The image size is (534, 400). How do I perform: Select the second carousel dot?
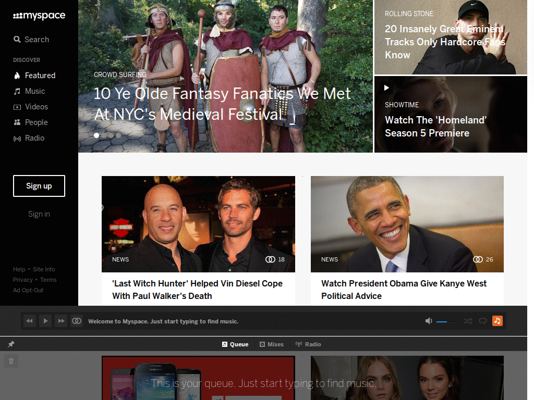pyautogui.click(x=104, y=135)
